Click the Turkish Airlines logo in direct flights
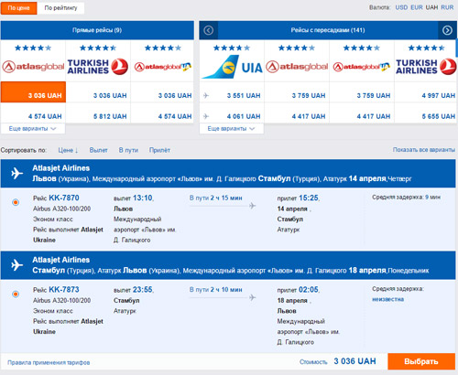The image size is (458, 375). tap(98, 67)
